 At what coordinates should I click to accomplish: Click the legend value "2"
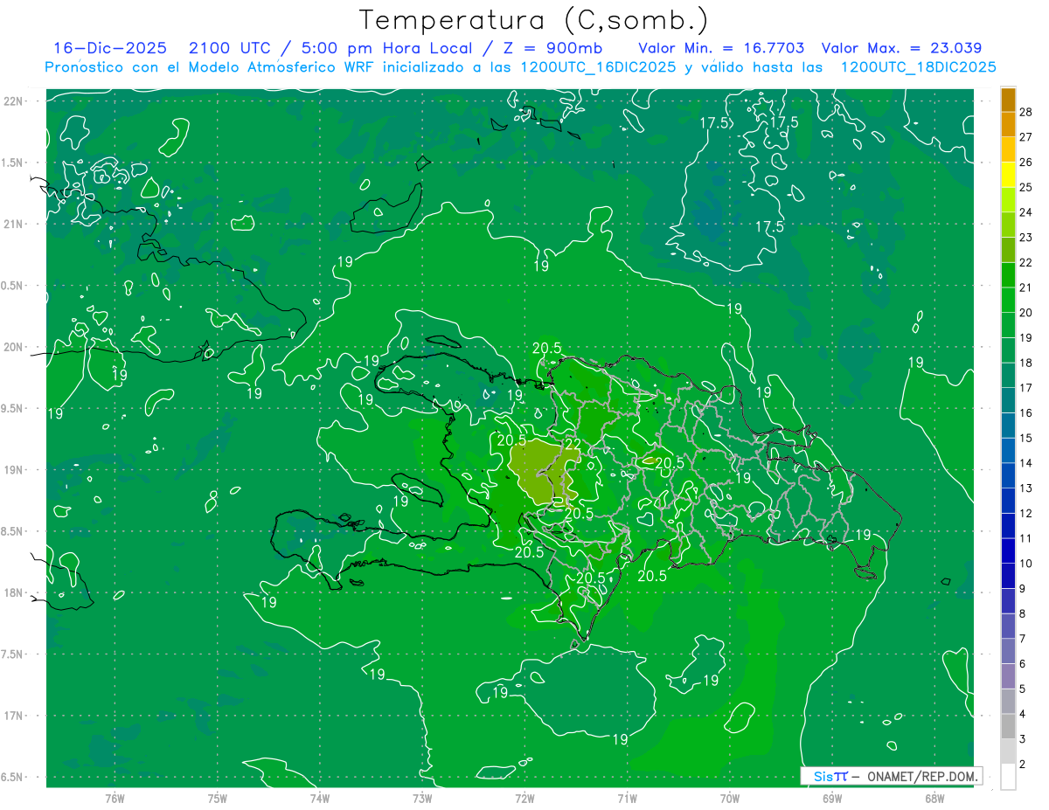point(1024,765)
